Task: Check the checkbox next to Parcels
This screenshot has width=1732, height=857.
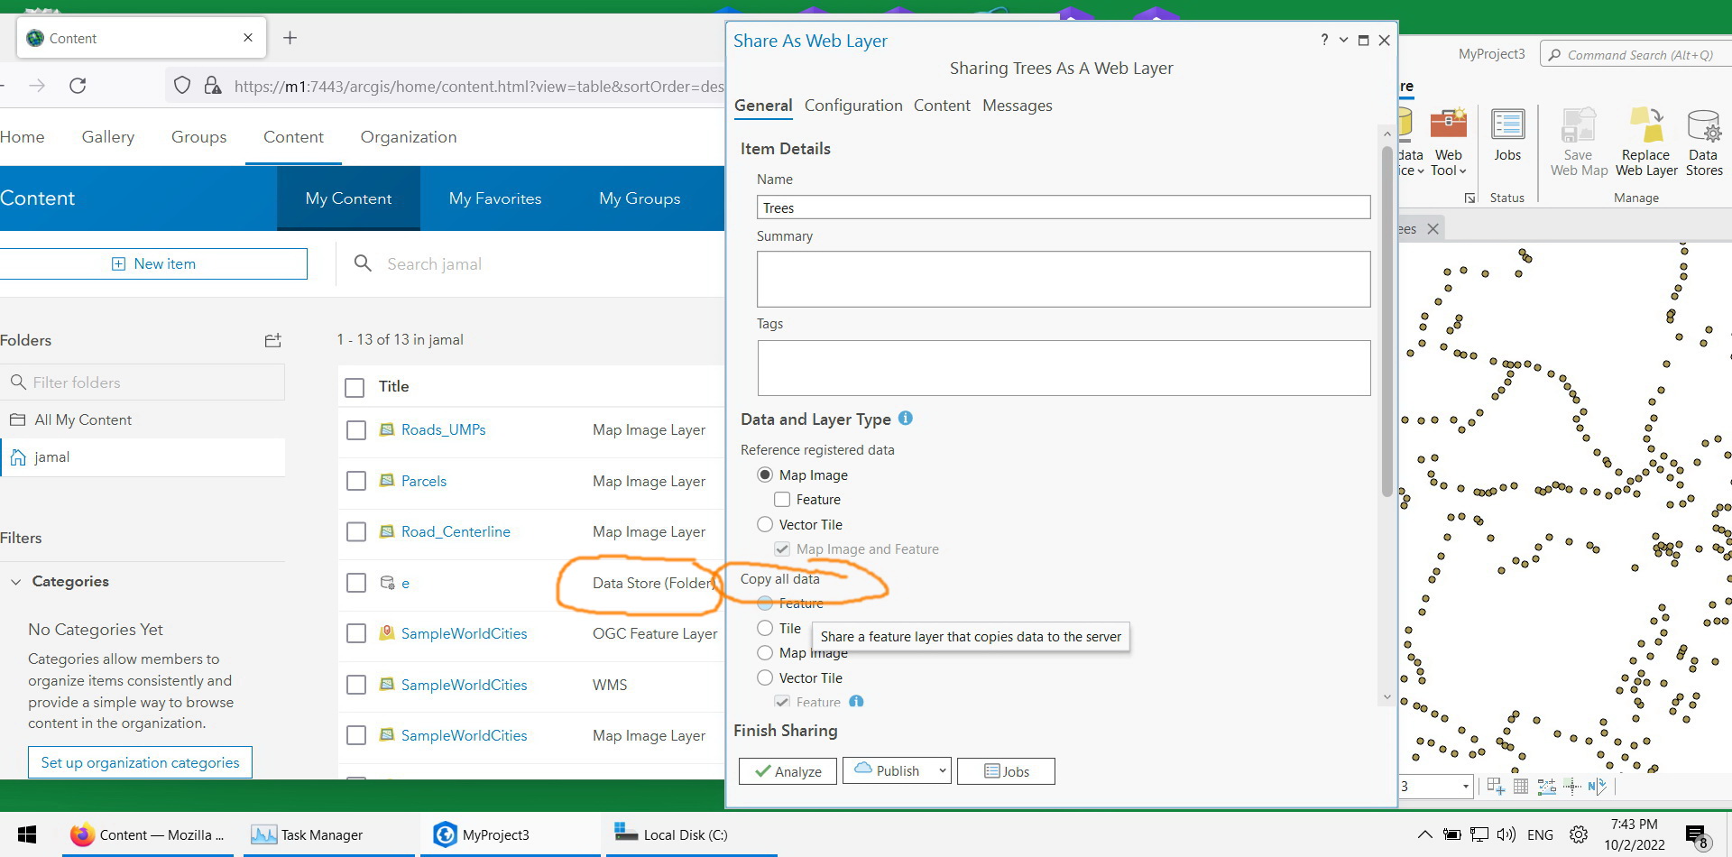Action: [355, 481]
